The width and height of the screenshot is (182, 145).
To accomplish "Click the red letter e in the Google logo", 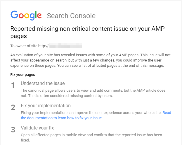I will [x=39, y=16].
